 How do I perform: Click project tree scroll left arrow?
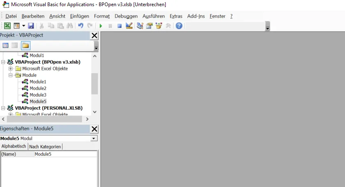coord(3,119)
